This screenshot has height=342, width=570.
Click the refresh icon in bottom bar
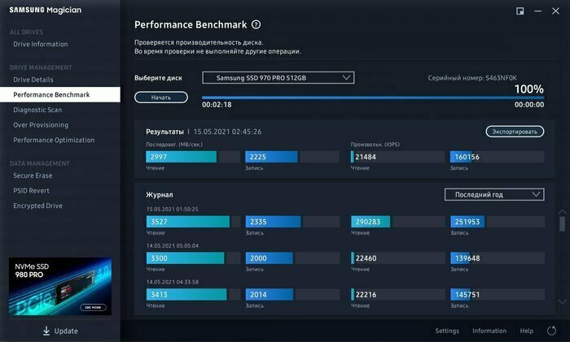(x=551, y=331)
